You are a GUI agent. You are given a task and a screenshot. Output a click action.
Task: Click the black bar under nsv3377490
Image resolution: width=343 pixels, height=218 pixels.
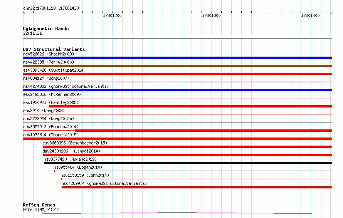point(188,163)
